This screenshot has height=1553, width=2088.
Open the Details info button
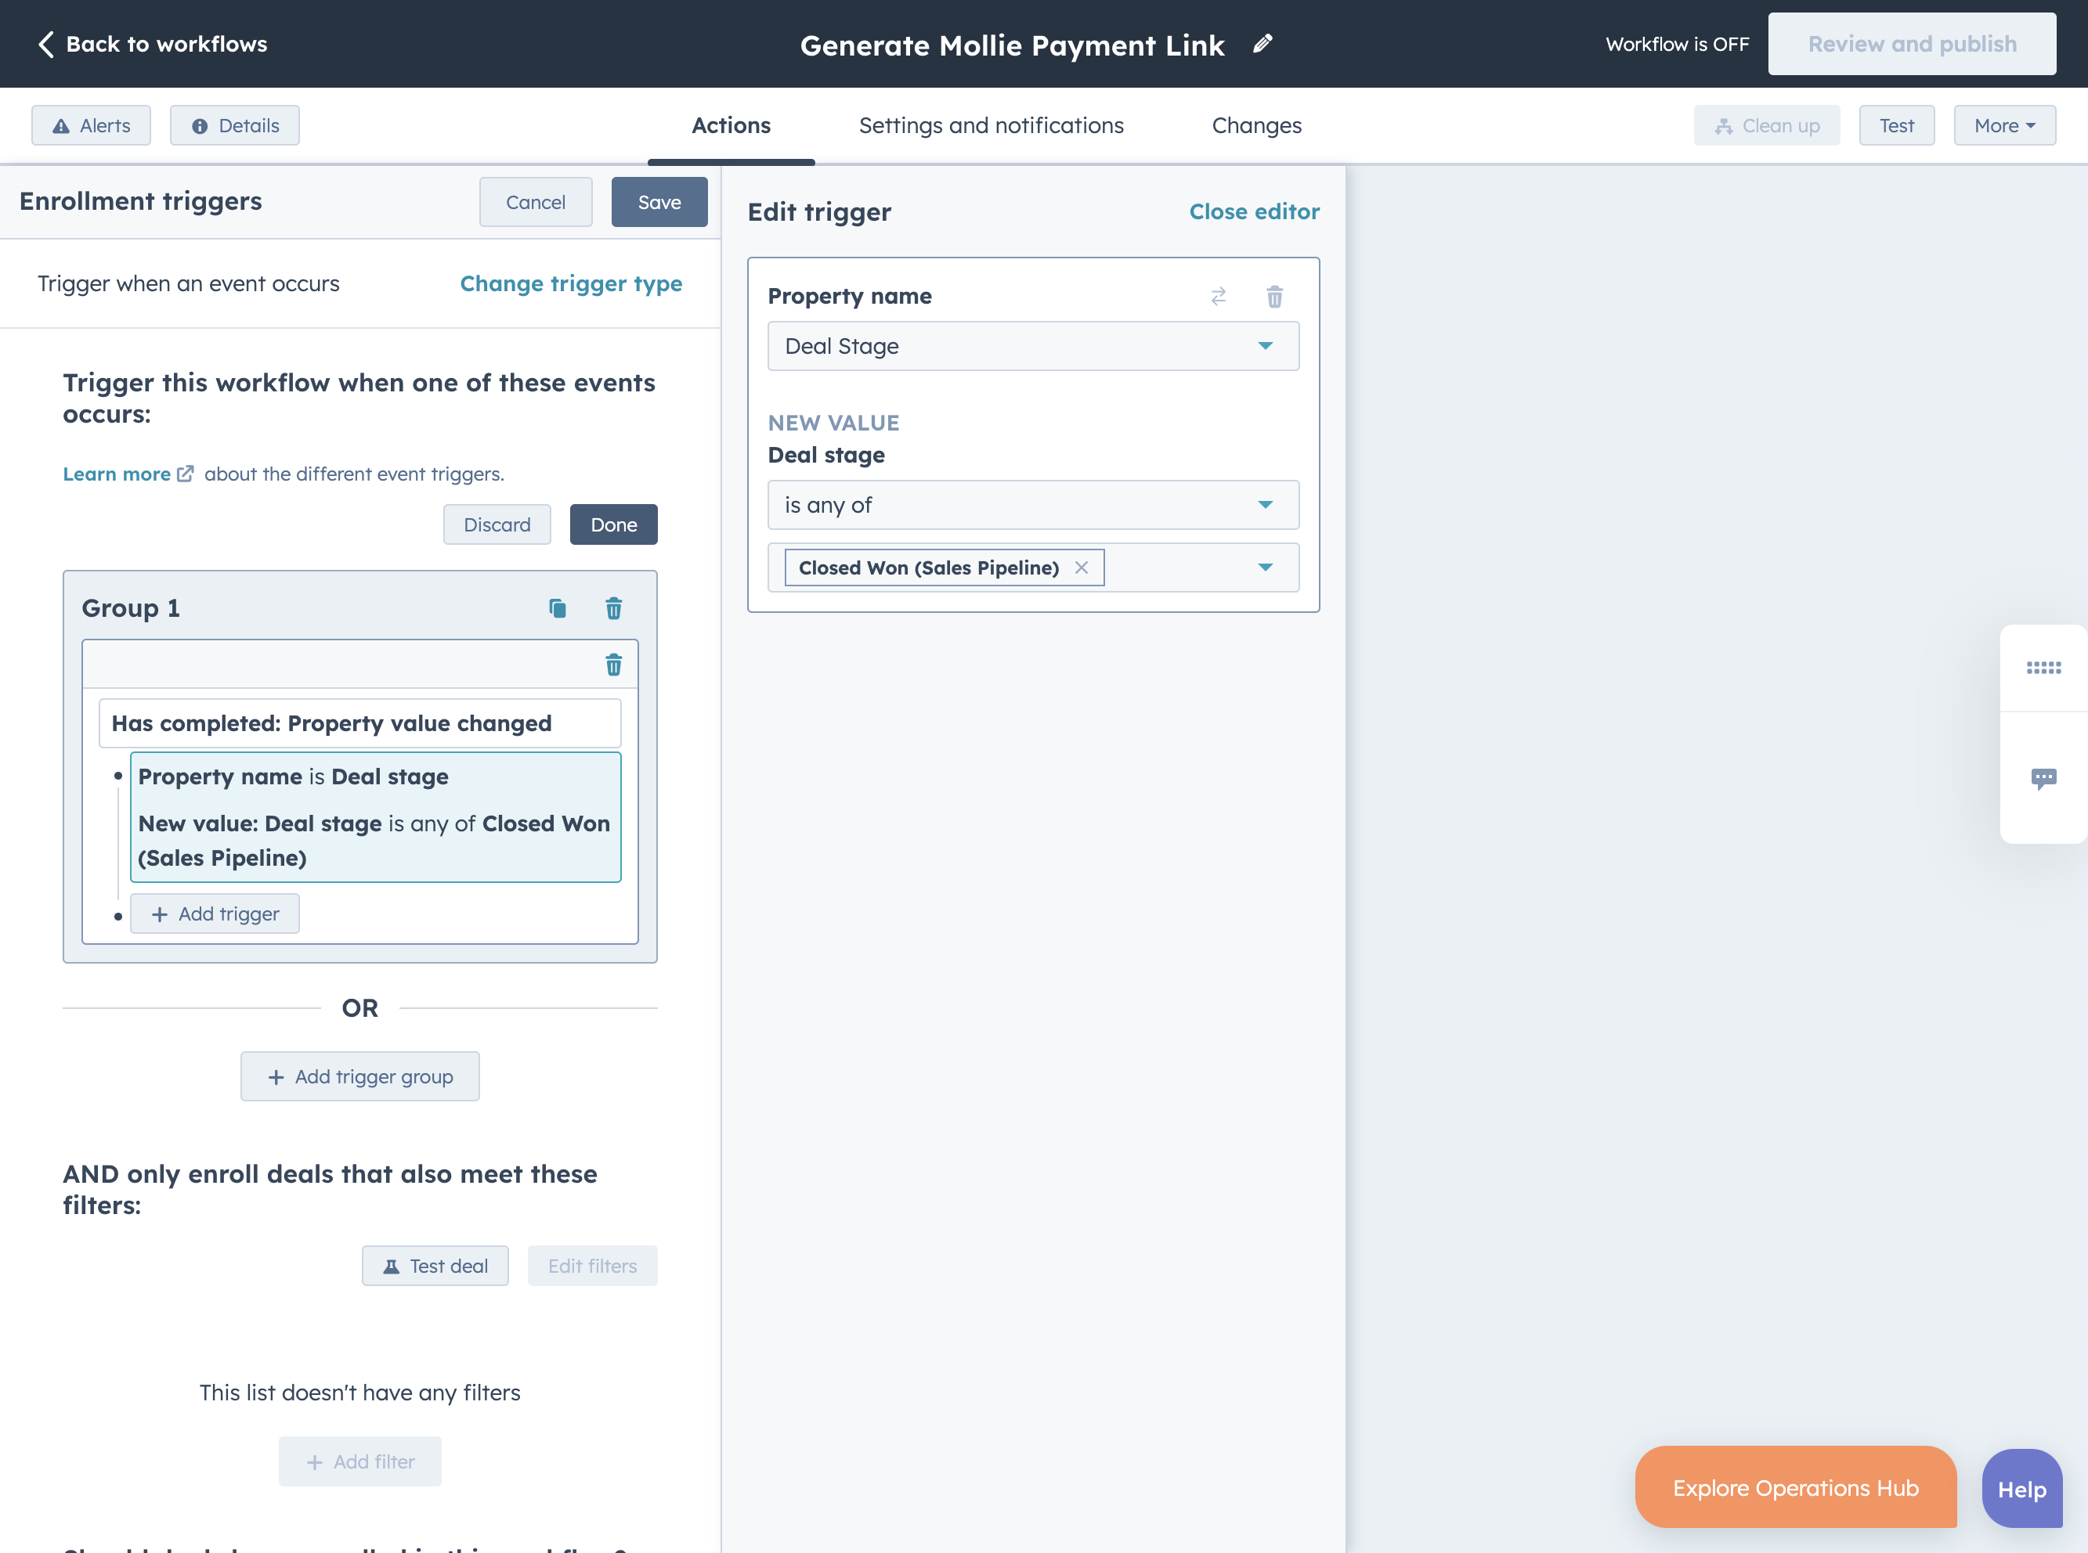235,125
